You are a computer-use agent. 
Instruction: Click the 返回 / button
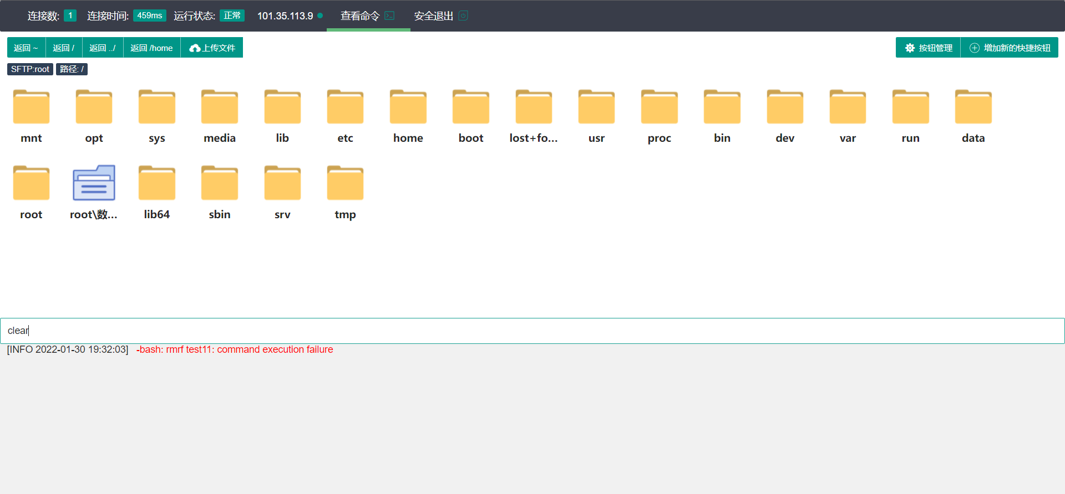(64, 48)
